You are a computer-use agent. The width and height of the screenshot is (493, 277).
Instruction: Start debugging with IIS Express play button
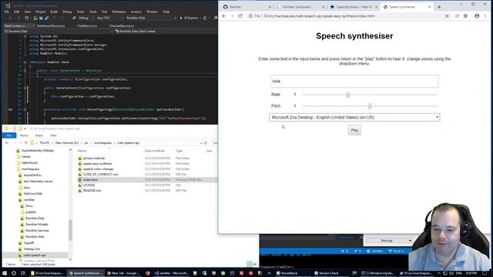click(189, 18)
